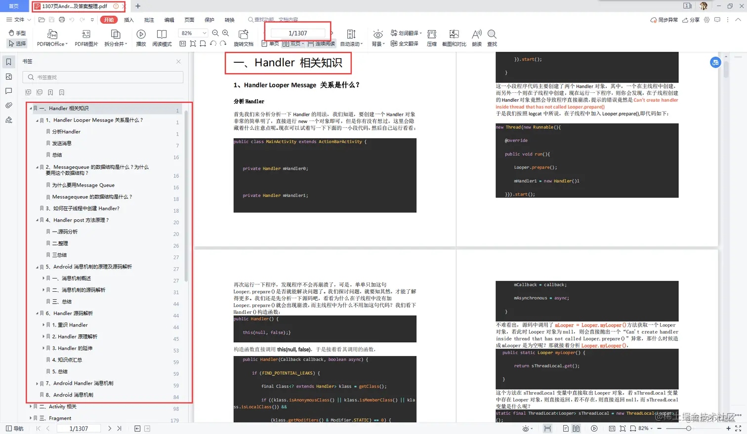747x434 pixels.
Task: Open the 保护 ribbon tab
Action: pyautogui.click(x=209, y=20)
